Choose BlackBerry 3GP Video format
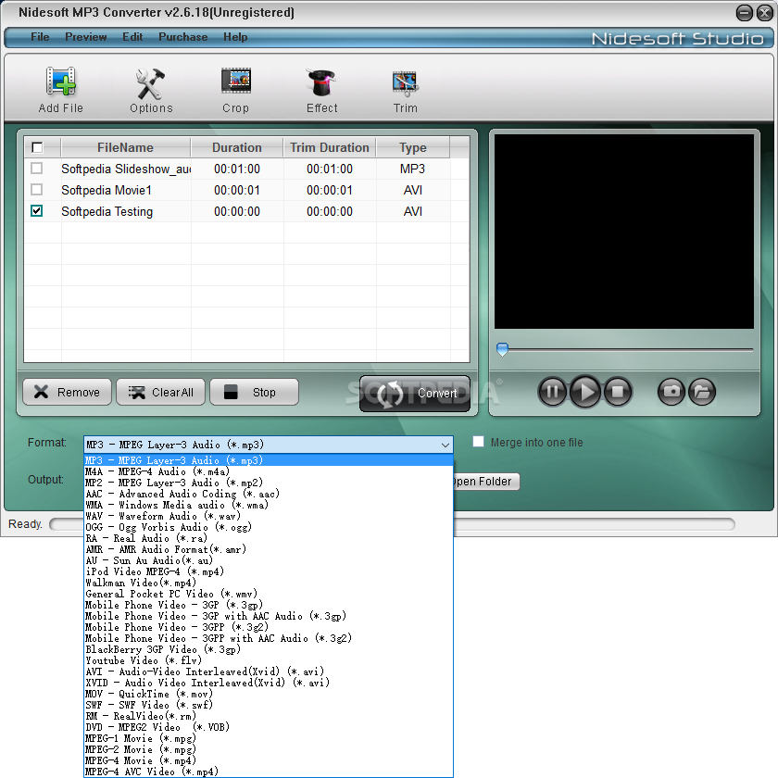Viewport: 778px width, 778px height. pyautogui.click(x=269, y=649)
